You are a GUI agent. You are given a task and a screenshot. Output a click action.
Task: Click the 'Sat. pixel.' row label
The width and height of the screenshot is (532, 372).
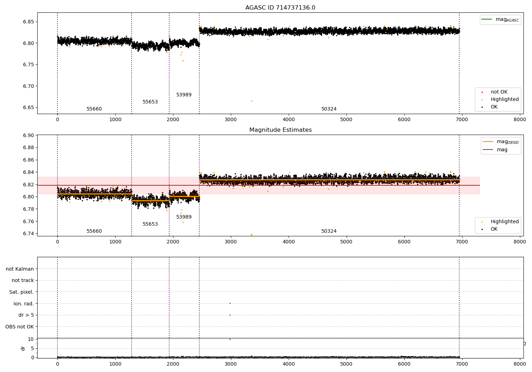pyautogui.click(x=21, y=292)
